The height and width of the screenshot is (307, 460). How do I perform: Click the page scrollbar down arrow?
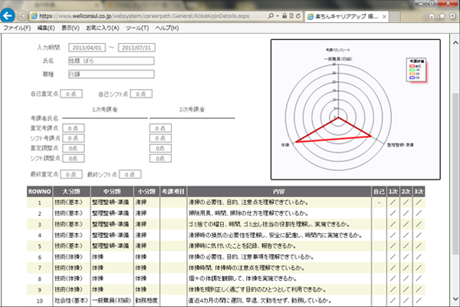(455, 299)
